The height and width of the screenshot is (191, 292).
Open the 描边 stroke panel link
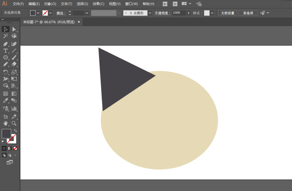(x=61, y=13)
